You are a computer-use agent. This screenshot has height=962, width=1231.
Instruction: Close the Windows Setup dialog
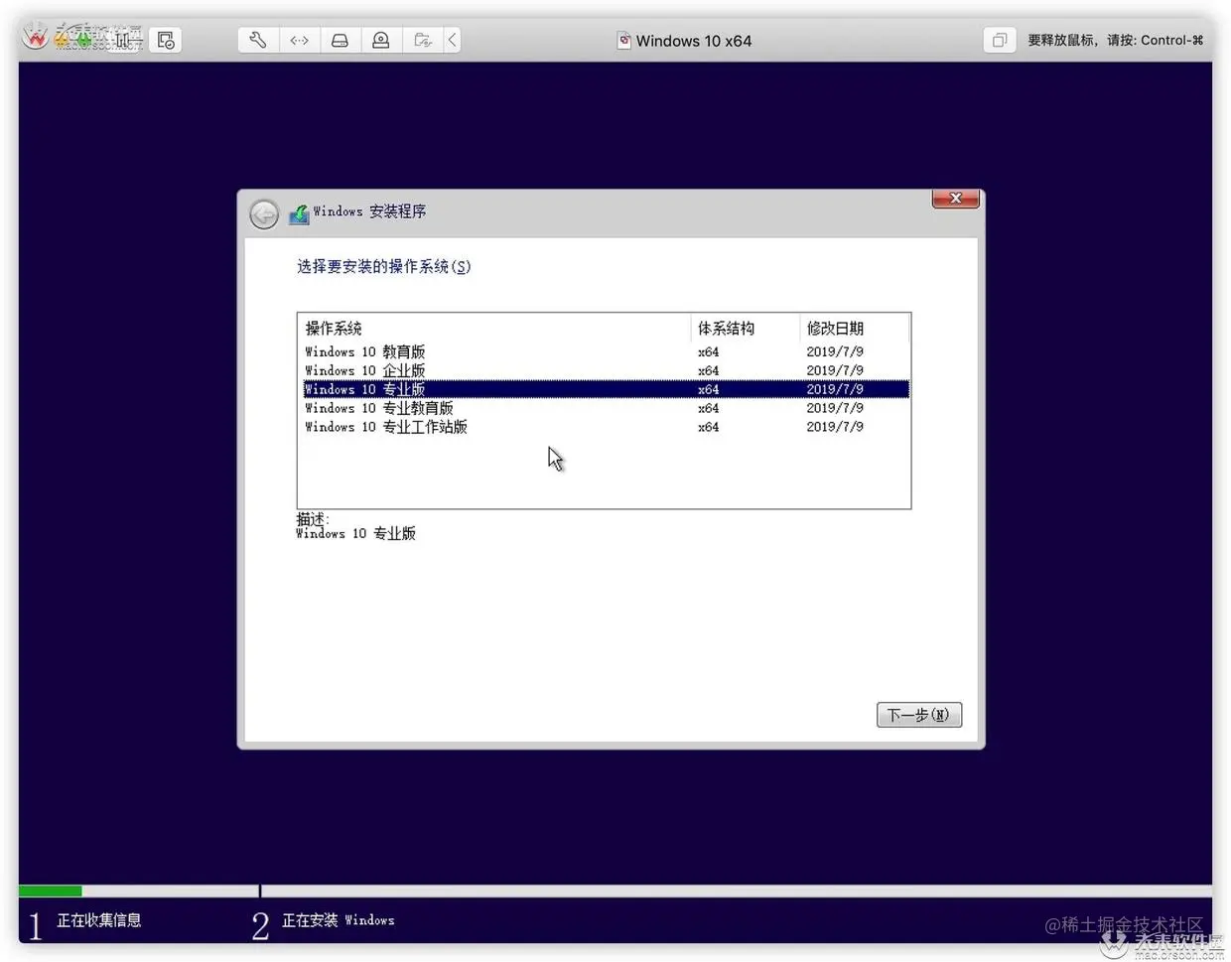tap(955, 199)
